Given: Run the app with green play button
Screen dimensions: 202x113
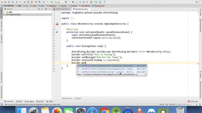Looking at the screenshot, I should pos(66,2).
